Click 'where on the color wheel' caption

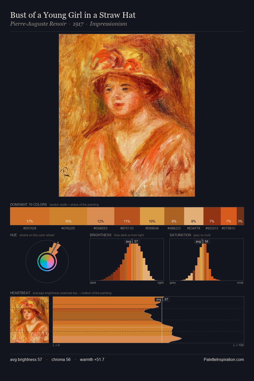[37, 235]
